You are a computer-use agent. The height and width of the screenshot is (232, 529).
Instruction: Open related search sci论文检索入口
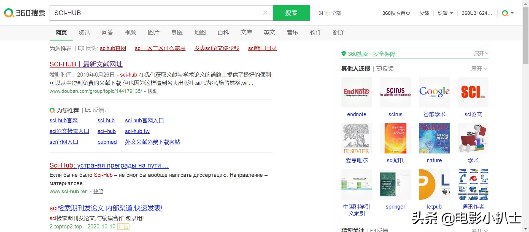(69, 131)
